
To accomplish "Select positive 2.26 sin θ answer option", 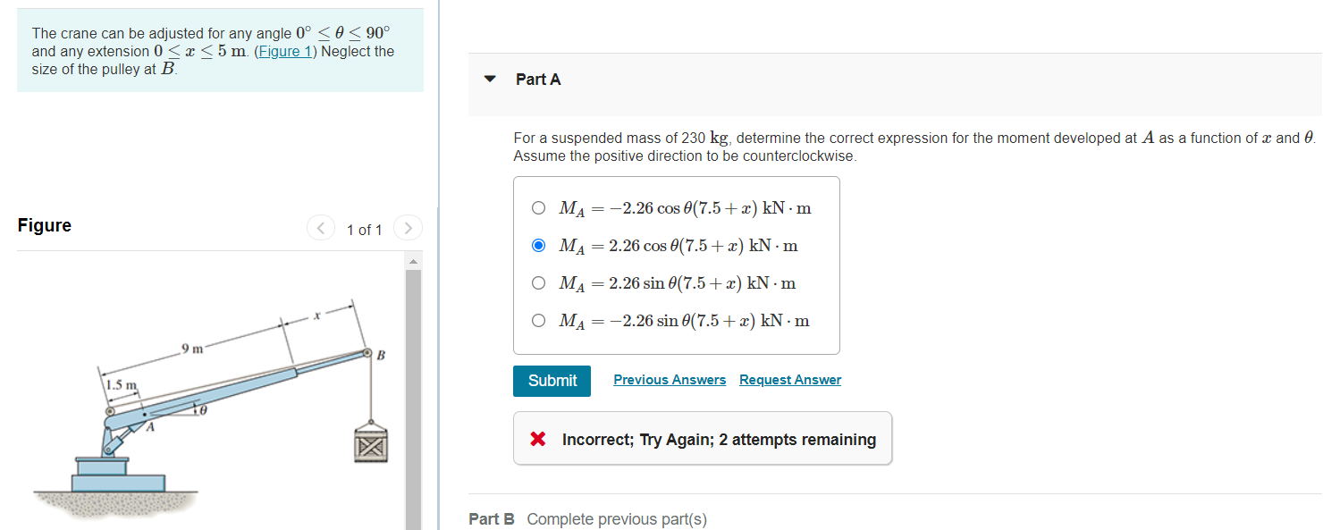I will point(538,283).
